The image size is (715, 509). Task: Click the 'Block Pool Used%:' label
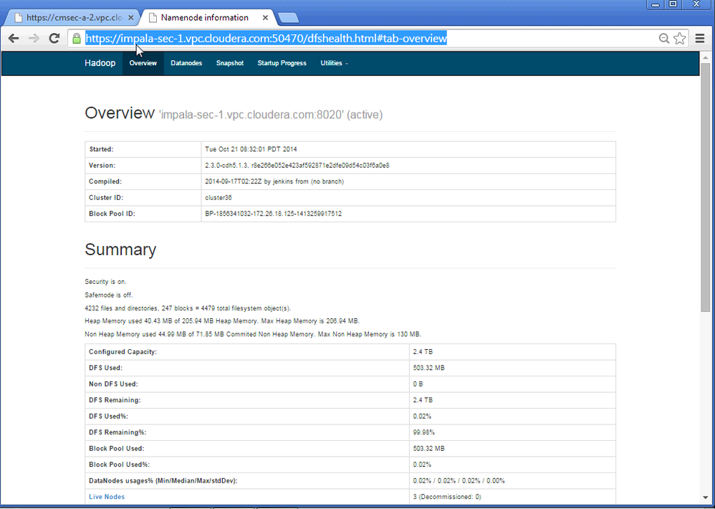pyautogui.click(x=120, y=465)
